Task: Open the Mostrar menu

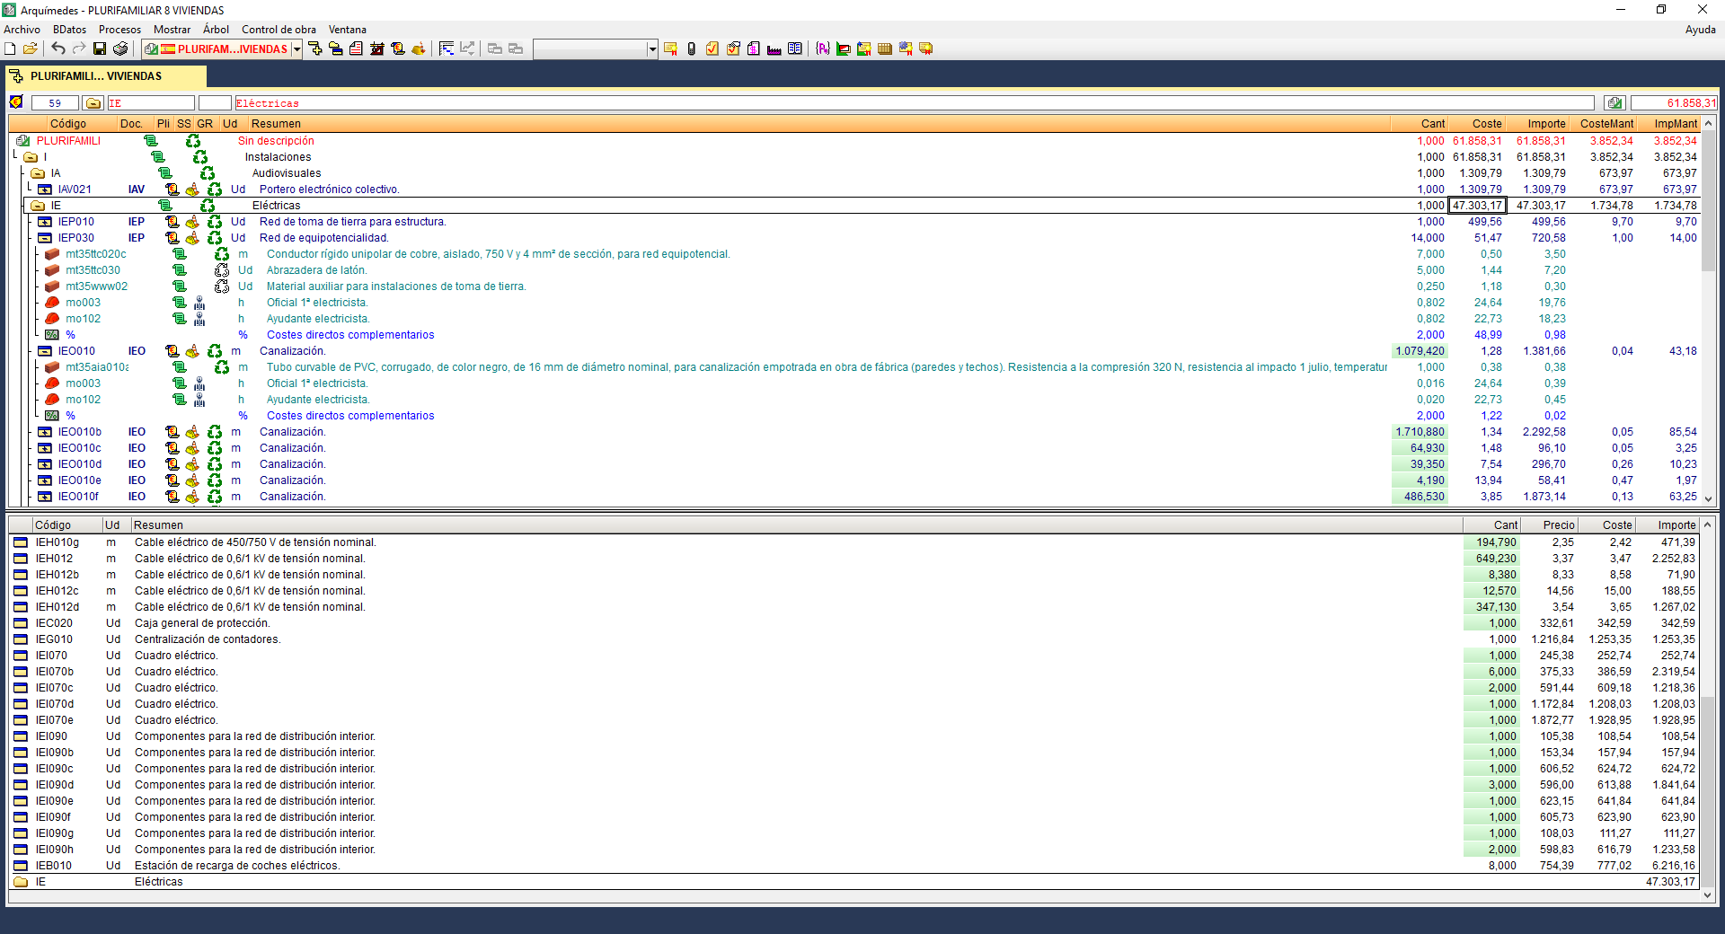Action: coord(172,30)
